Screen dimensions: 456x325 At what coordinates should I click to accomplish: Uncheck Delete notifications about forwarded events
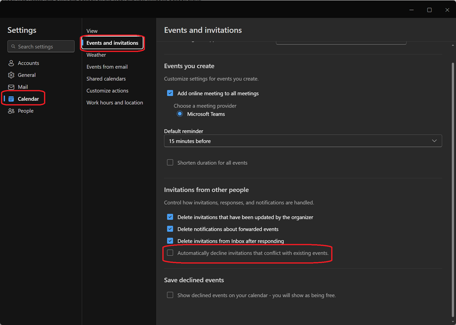click(170, 229)
